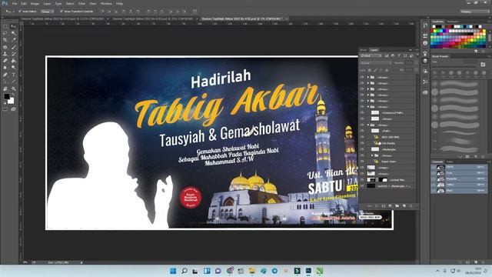The height and width of the screenshot is (277, 492).
Task: Hide the Kajian Islam layer
Action: coord(362,162)
